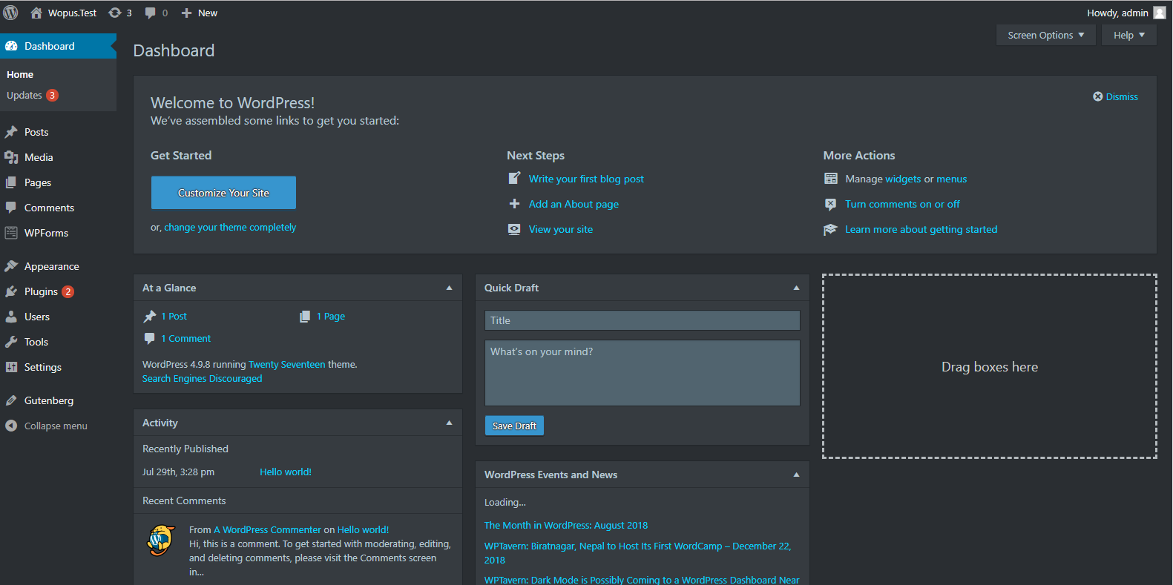1173x585 pixels.
Task: Collapse the At a Glance widget
Action: tap(449, 288)
